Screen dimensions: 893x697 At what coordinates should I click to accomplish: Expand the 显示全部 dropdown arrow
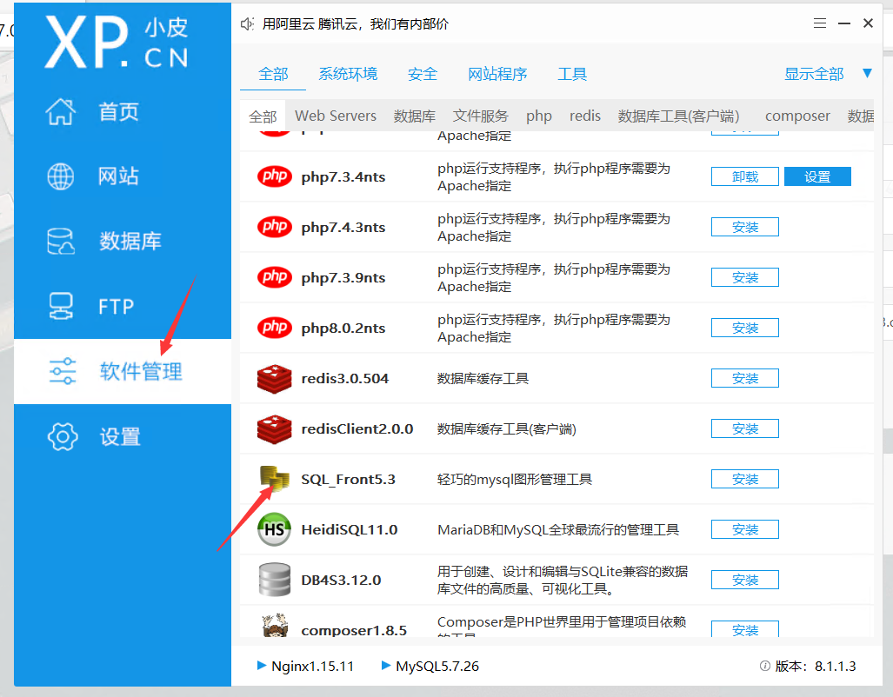867,73
